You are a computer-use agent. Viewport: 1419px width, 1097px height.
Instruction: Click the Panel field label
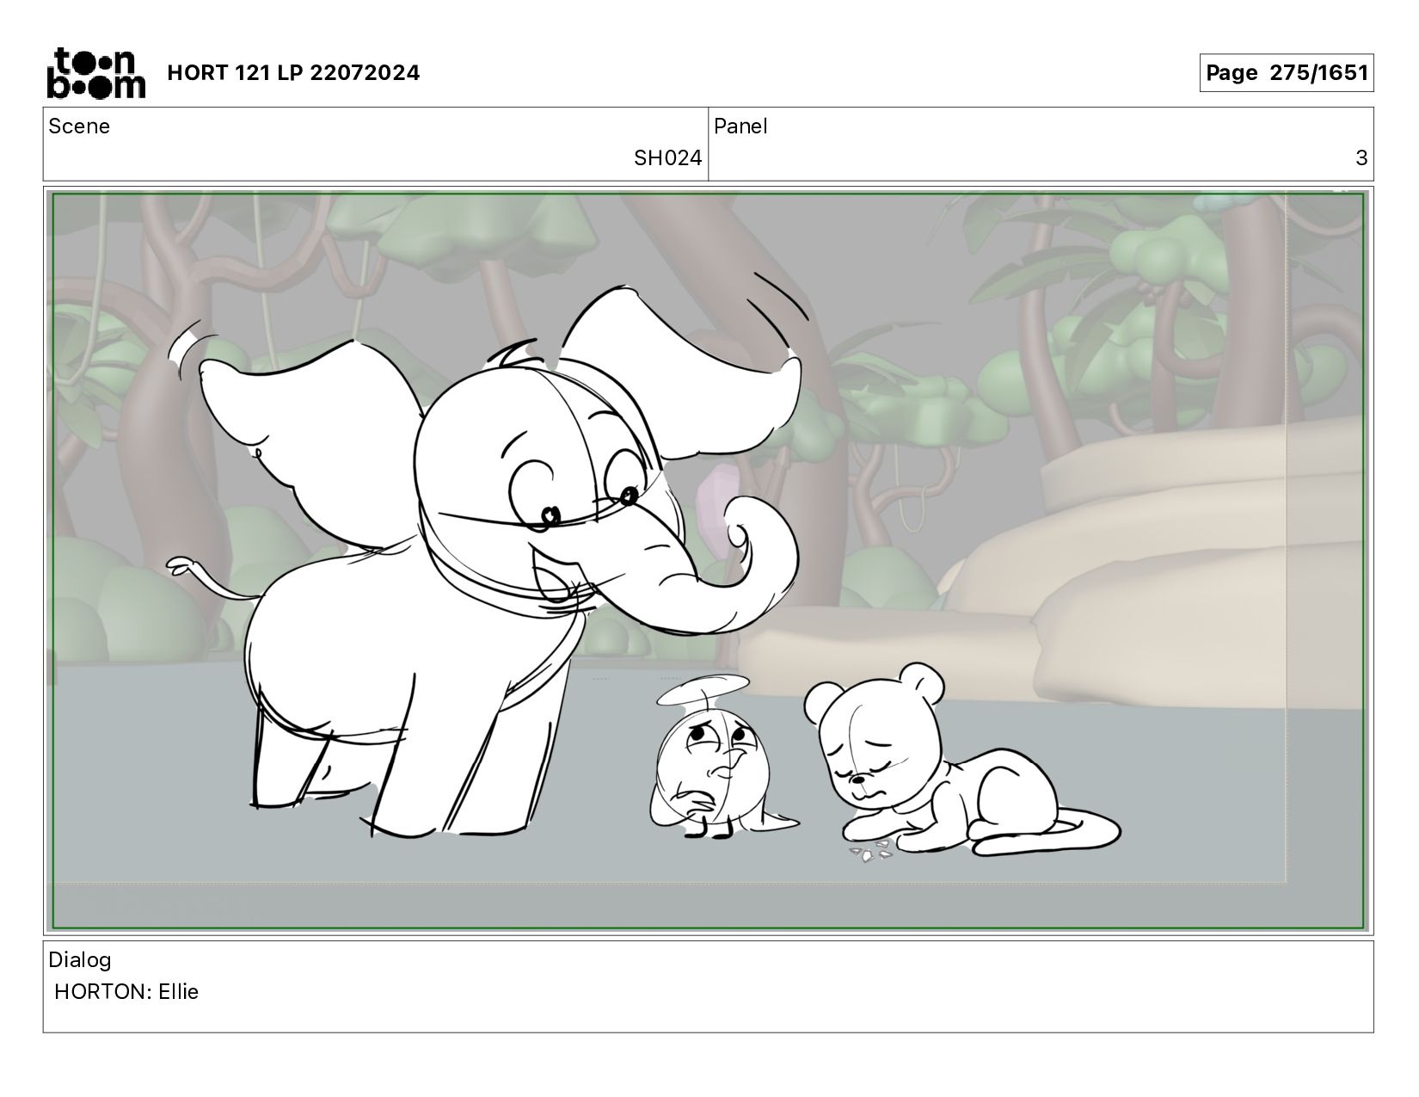[x=740, y=126]
